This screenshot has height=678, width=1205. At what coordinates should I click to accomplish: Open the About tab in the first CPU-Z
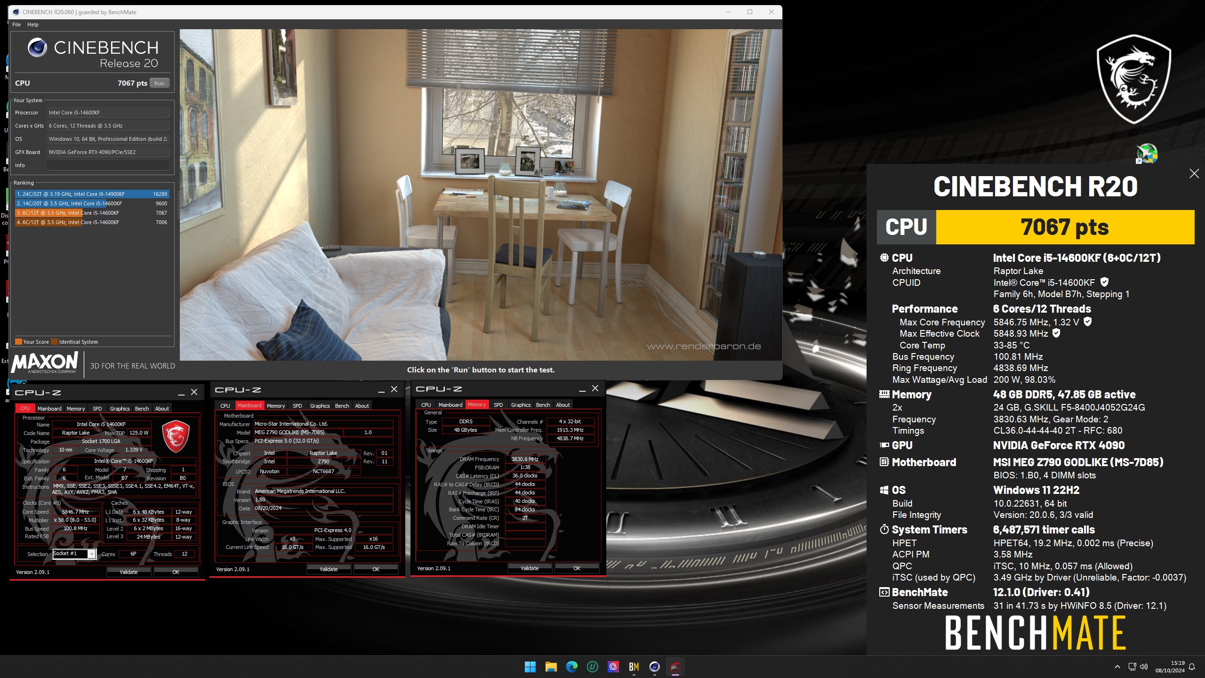pyautogui.click(x=162, y=409)
